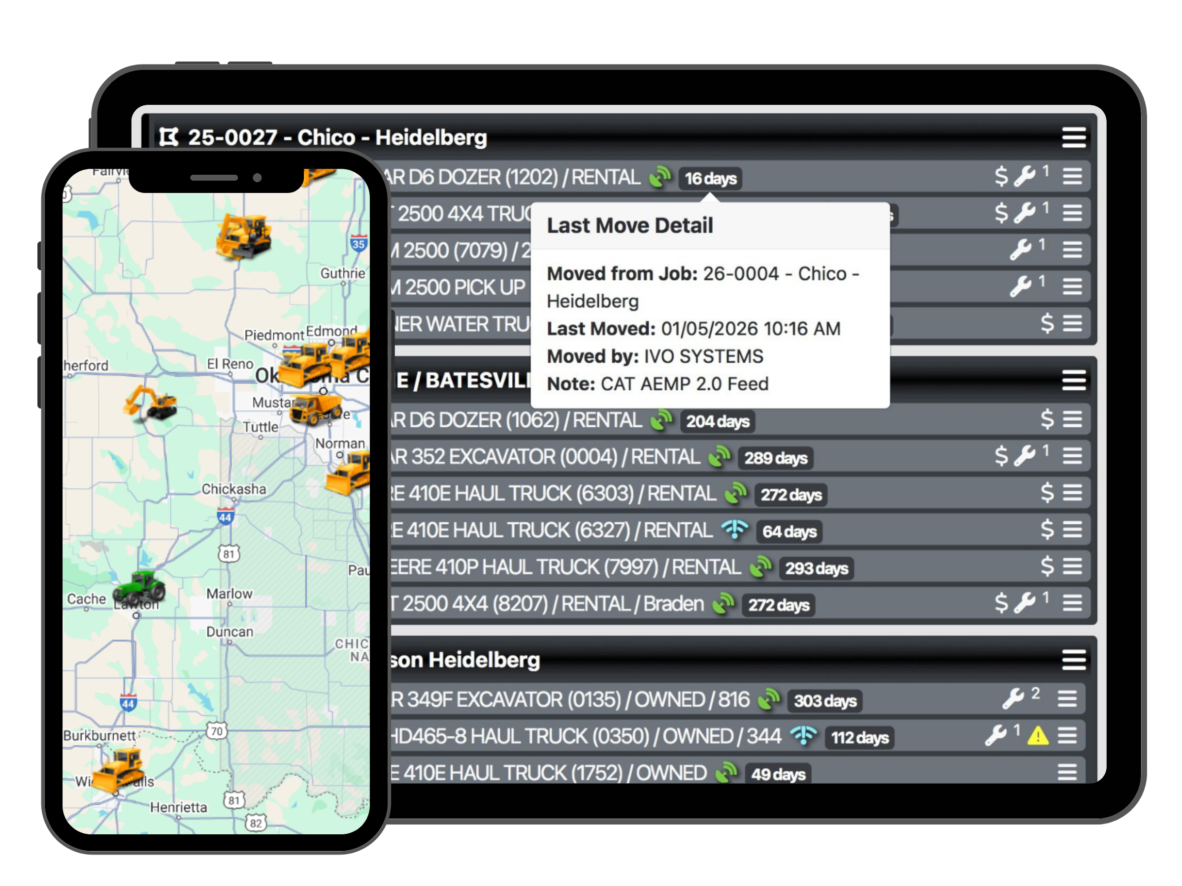The height and width of the screenshot is (886, 1182).
Task: Click green GPS signal icon beside D6 Dozer (1202)
Action: 660,177
